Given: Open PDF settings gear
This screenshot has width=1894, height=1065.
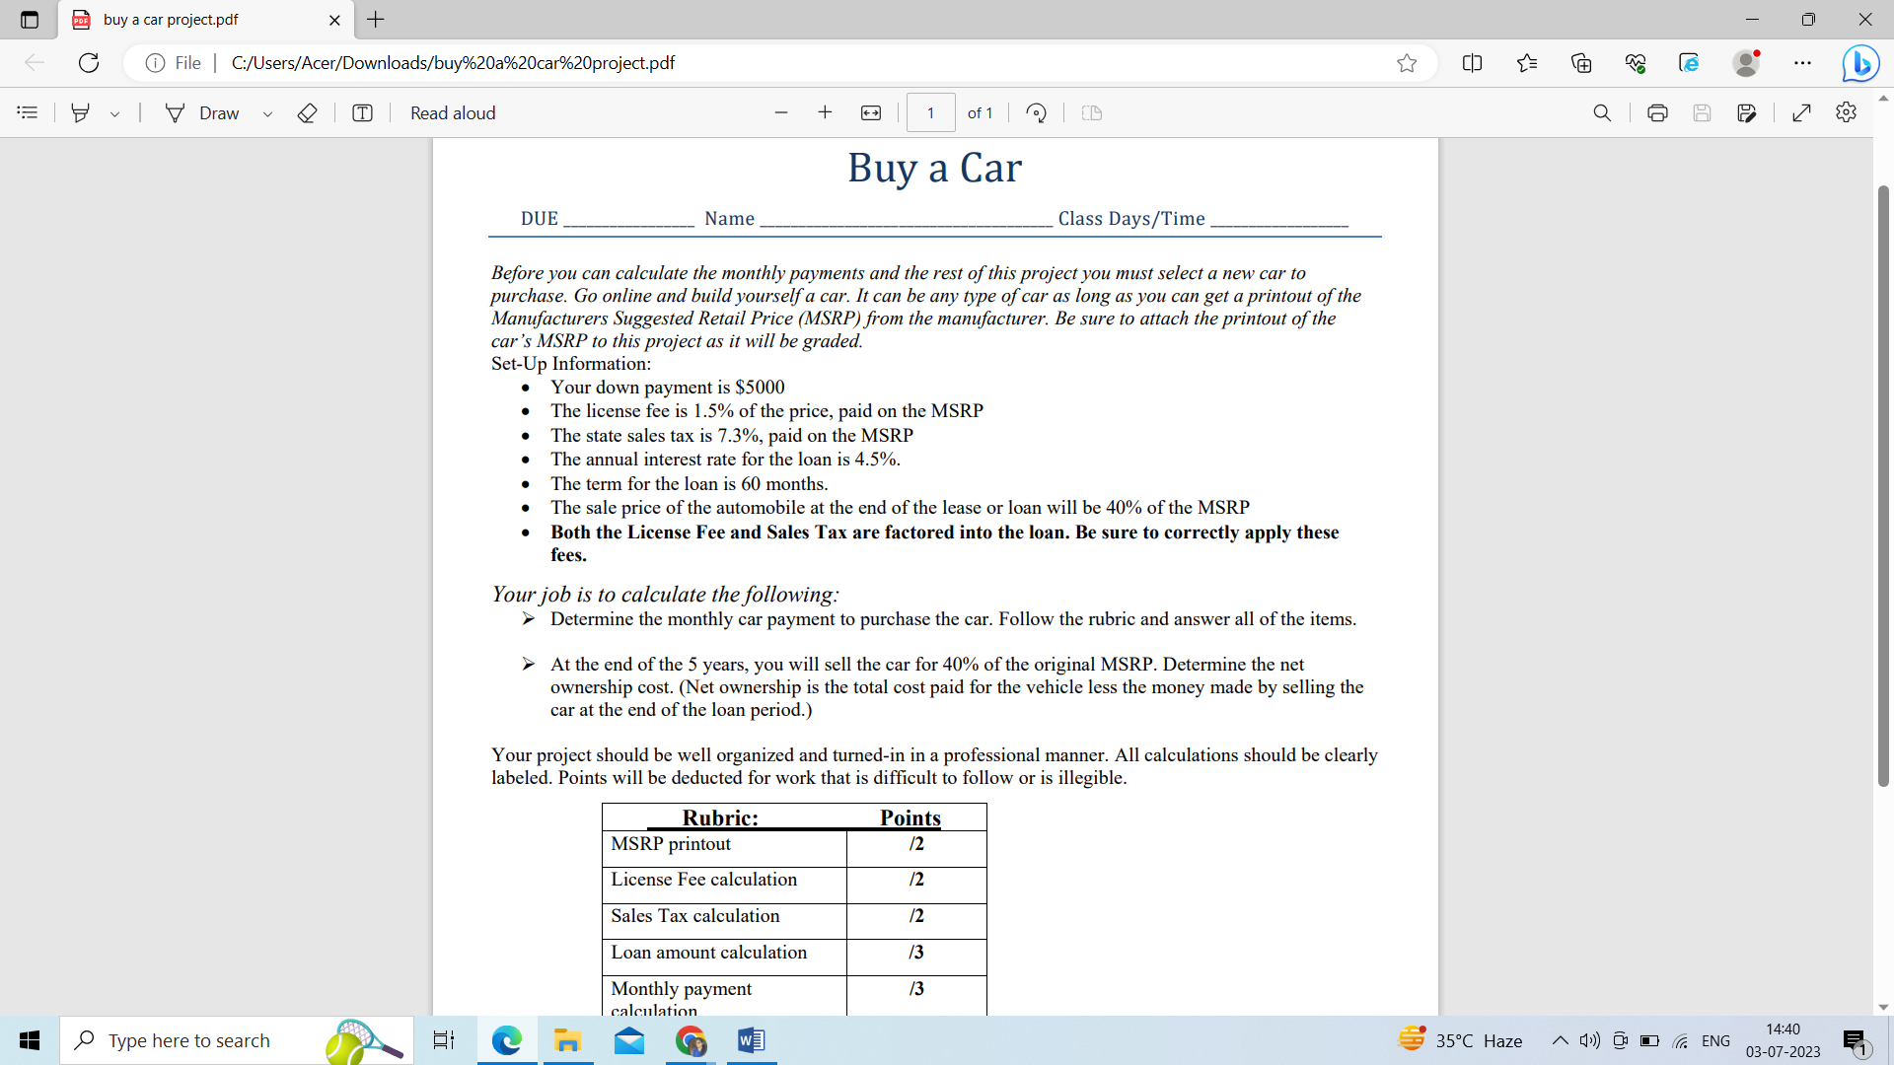Looking at the screenshot, I should click(1846, 112).
